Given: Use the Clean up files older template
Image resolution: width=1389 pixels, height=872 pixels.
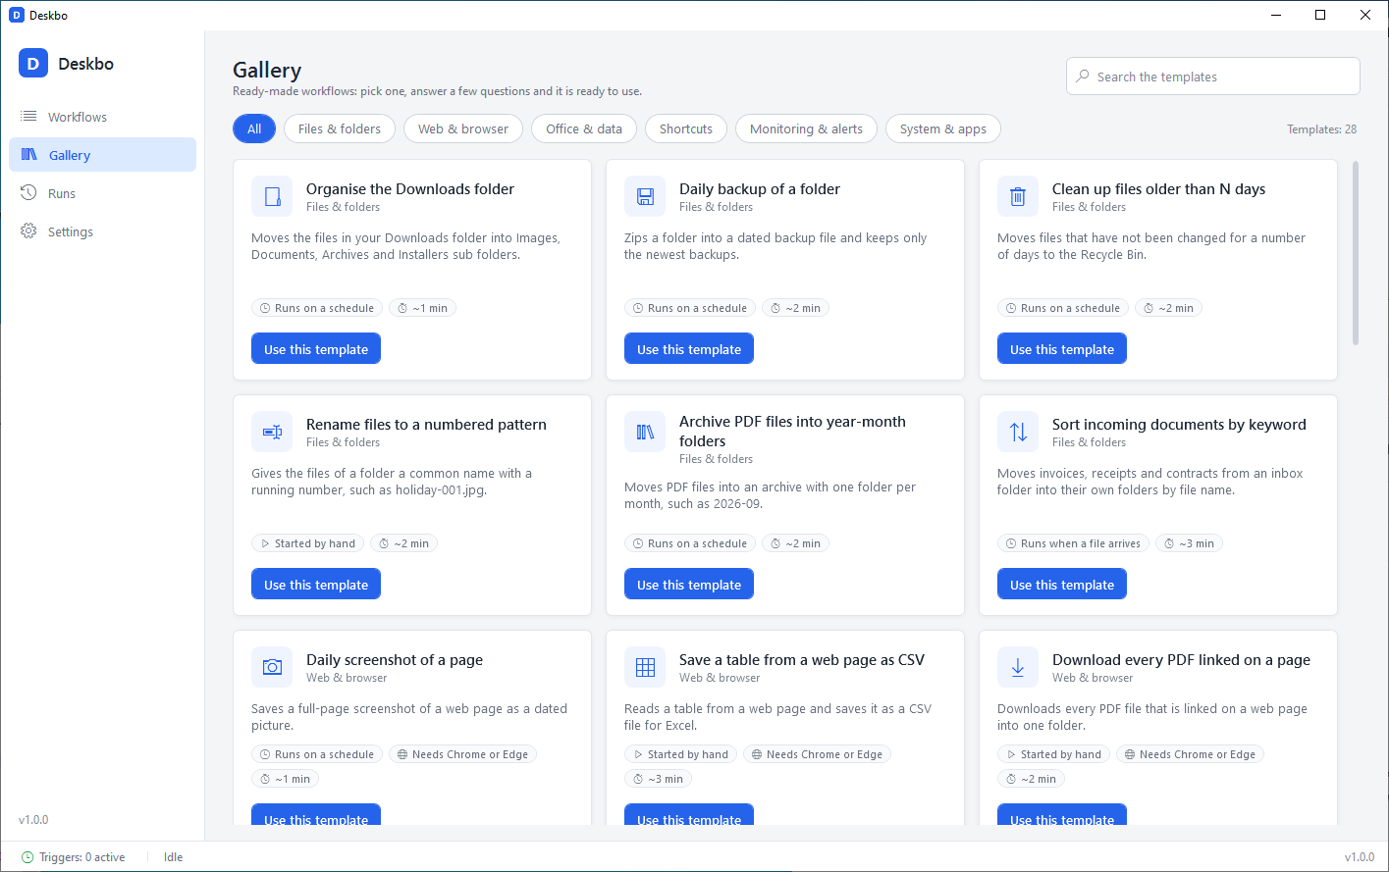Looking at the screenshot, I should coord(1062,349).
